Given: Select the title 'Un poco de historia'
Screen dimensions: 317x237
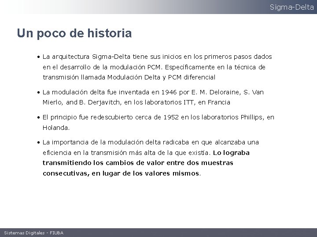Looking at the screenshot, I should 74,33.
